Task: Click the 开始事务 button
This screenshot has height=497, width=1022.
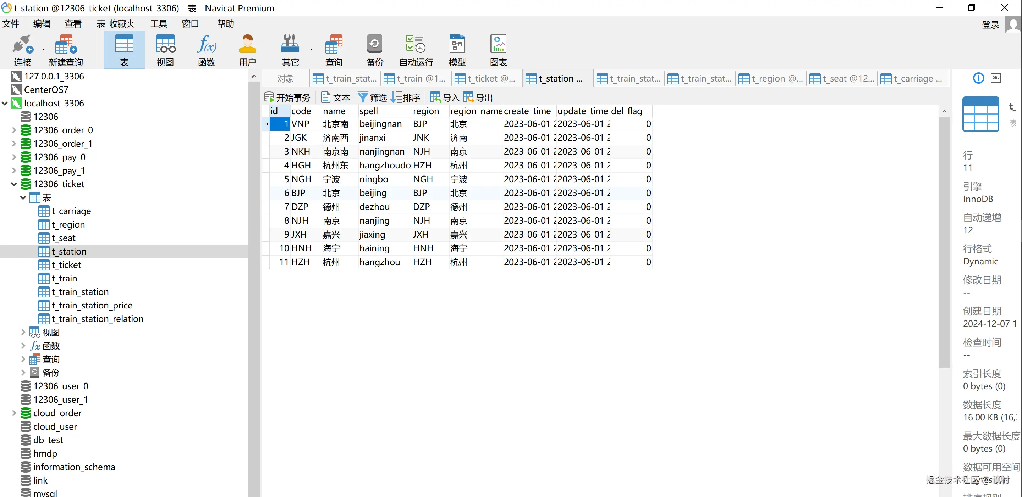Action: coord(287,97)
